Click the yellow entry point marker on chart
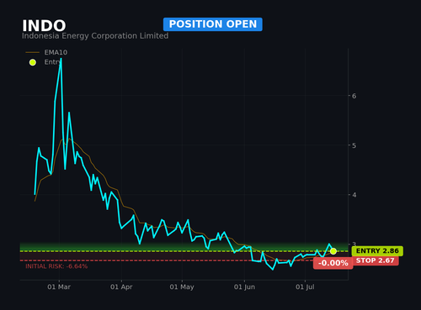The width and height of the screenshot is (421, 310). [x=333, y=251]
